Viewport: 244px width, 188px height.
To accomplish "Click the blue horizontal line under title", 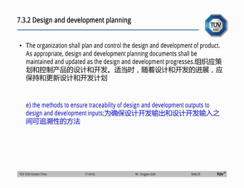I will 108,30.
